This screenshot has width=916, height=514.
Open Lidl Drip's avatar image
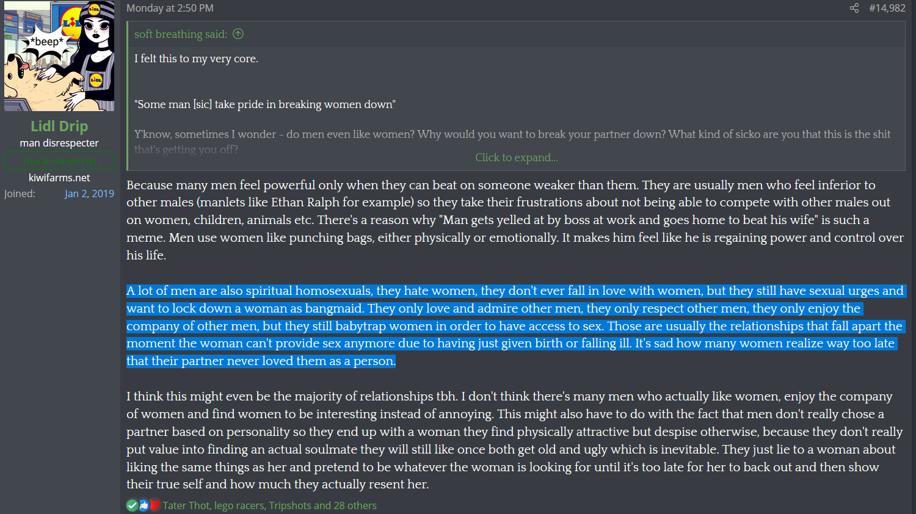click(59, 56)
